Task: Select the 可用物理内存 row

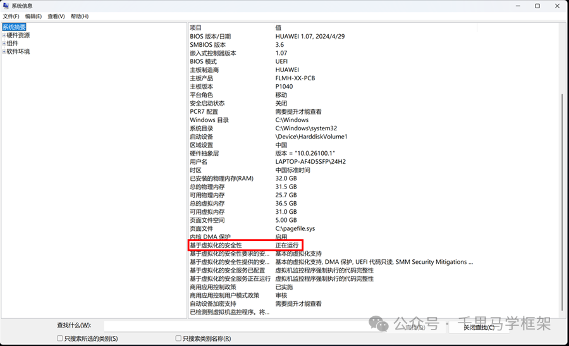Action: tap(333, 195)
